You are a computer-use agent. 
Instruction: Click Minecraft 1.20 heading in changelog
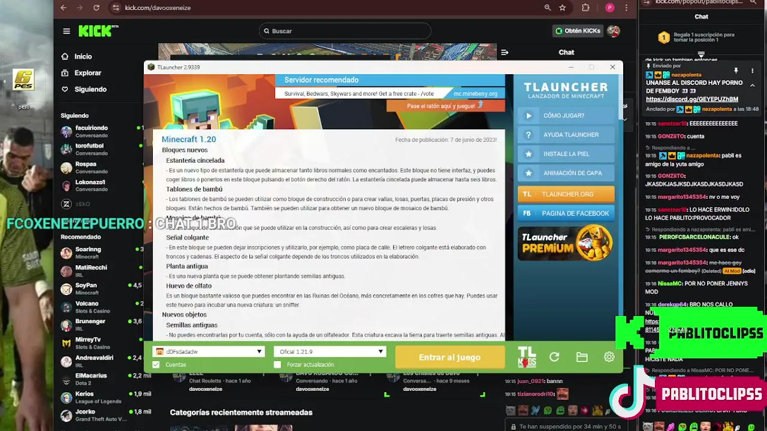pyautogui.click(x=189, y=139)
